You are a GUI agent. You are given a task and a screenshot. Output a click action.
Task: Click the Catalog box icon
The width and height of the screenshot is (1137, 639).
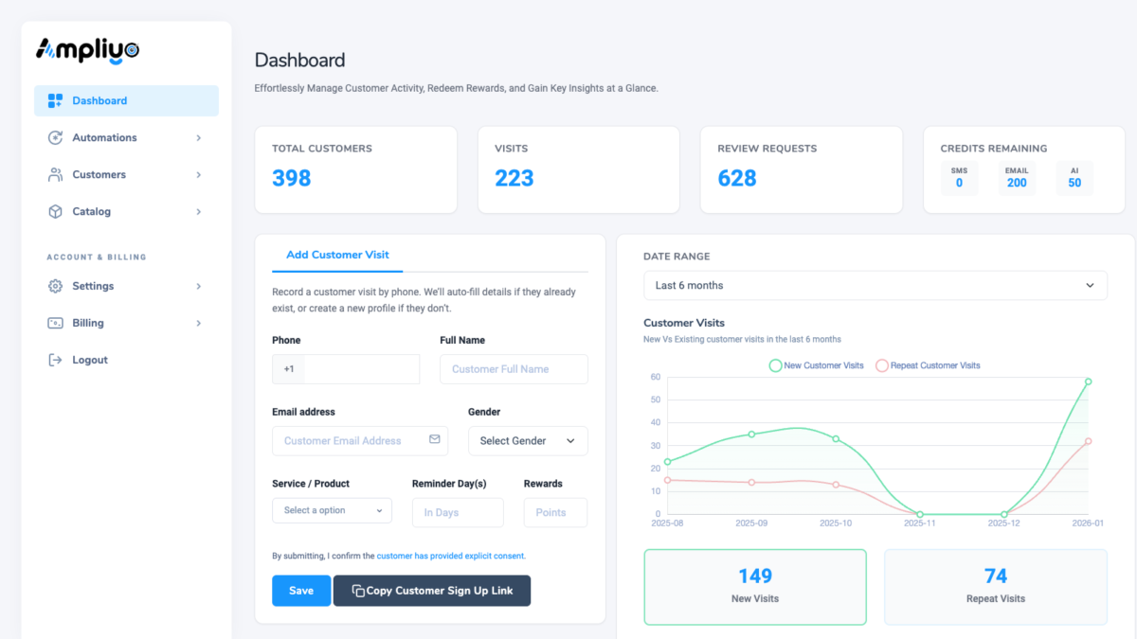pos(55,211)
